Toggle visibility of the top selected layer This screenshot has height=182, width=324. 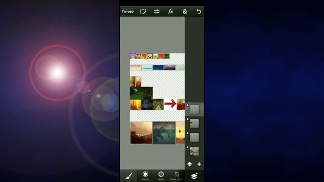[x=187, y=105]
